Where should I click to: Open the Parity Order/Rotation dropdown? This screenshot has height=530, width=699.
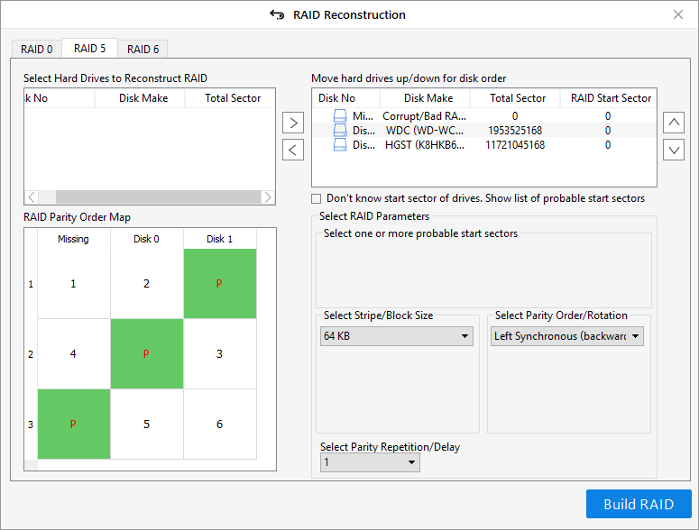(567, 336)
